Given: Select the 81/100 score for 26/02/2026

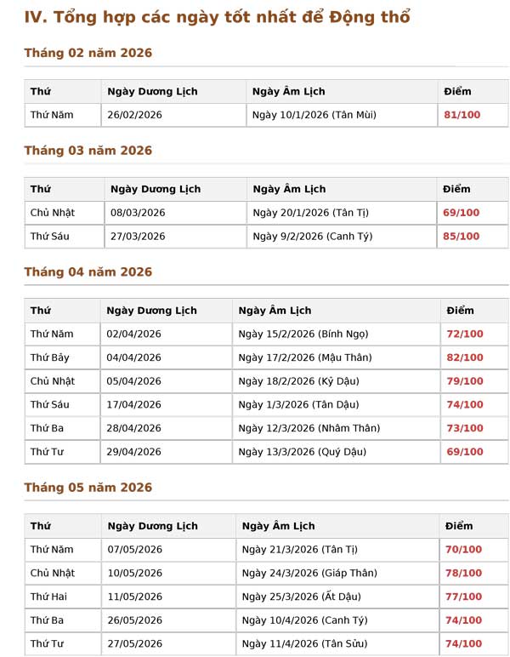Looking at the screenshot, I should point(462,115).
